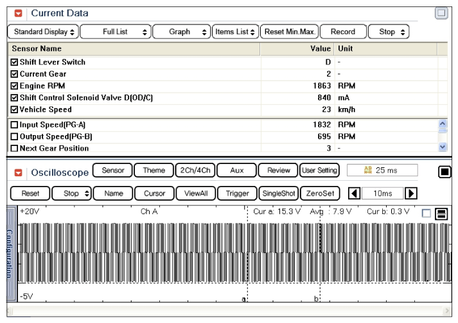Click the data list scroll-down arrow
Screen dimensions: 458x323
(443, 147)
